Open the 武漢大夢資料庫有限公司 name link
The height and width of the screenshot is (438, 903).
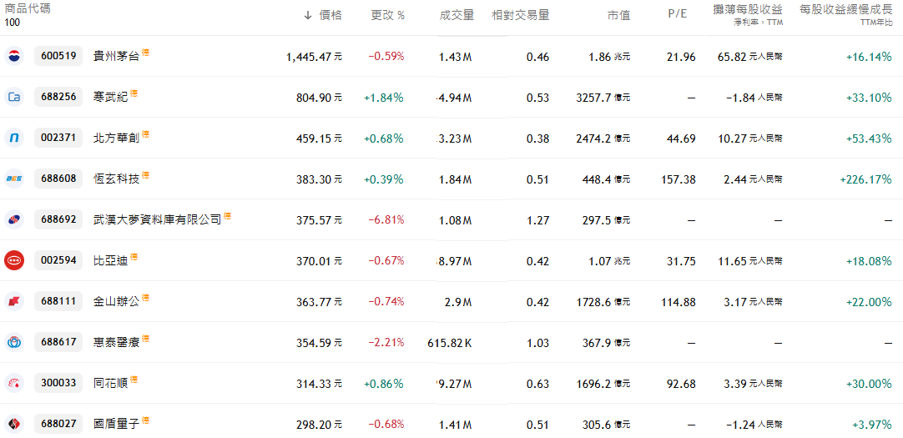click(x=157, y=219)
